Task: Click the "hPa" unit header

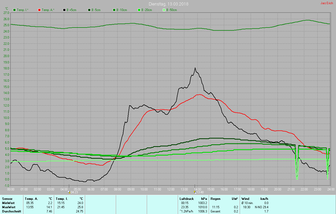Action: pyautogui.click(x=204, y=199)
